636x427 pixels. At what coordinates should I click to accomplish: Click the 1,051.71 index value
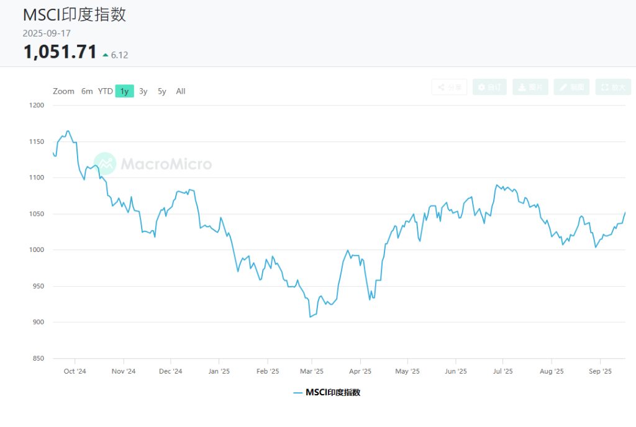60,52
